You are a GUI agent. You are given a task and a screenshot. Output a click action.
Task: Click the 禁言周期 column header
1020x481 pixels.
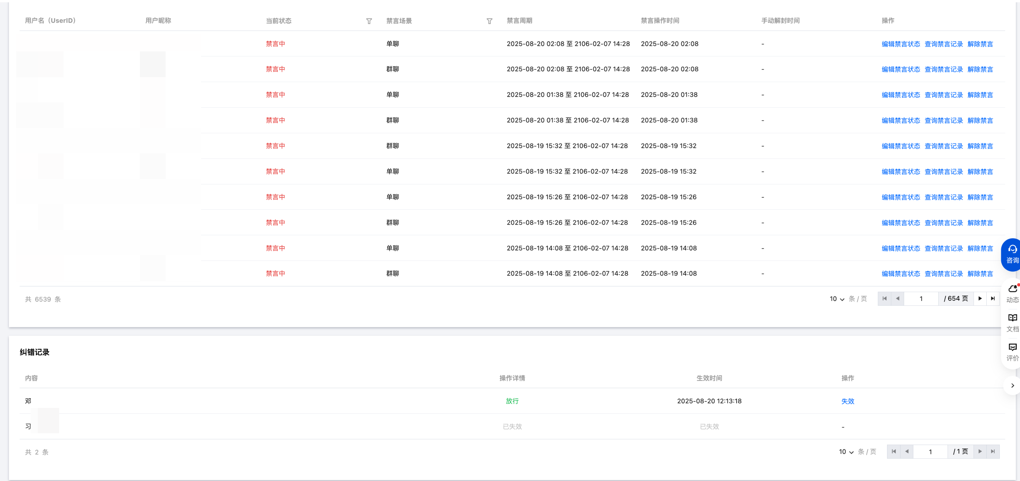(x=519, y=21)
